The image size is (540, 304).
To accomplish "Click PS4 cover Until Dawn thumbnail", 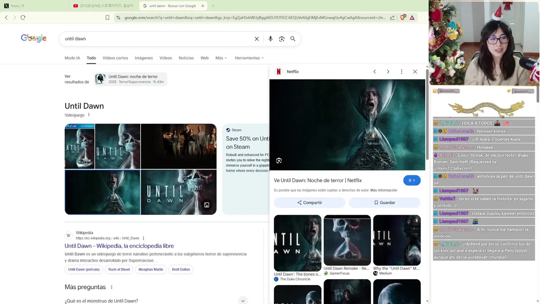I will (79, 146).
